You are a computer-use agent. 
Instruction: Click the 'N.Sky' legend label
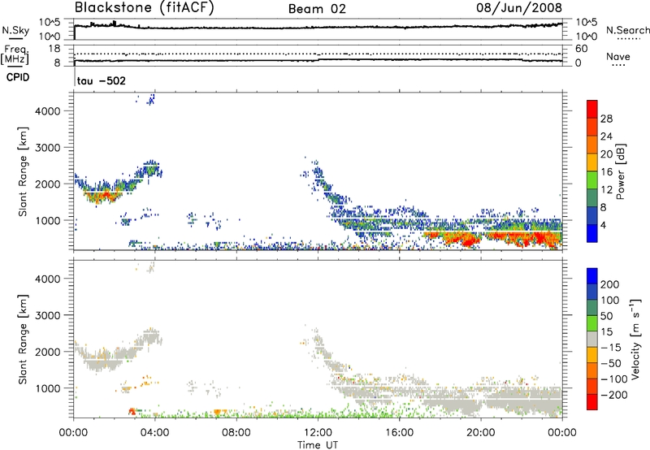coord(15,30)
